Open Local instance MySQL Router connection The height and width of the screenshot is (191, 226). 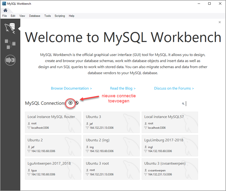pos(53,122)
